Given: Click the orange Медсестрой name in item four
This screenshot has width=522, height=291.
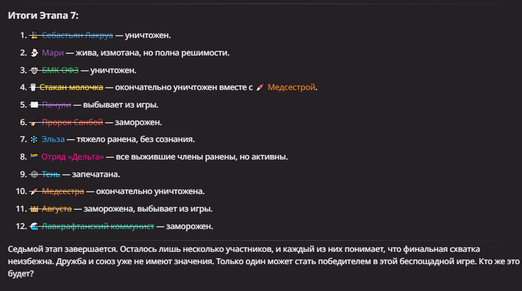Looking at the screenshot, I should click(291, 88).
